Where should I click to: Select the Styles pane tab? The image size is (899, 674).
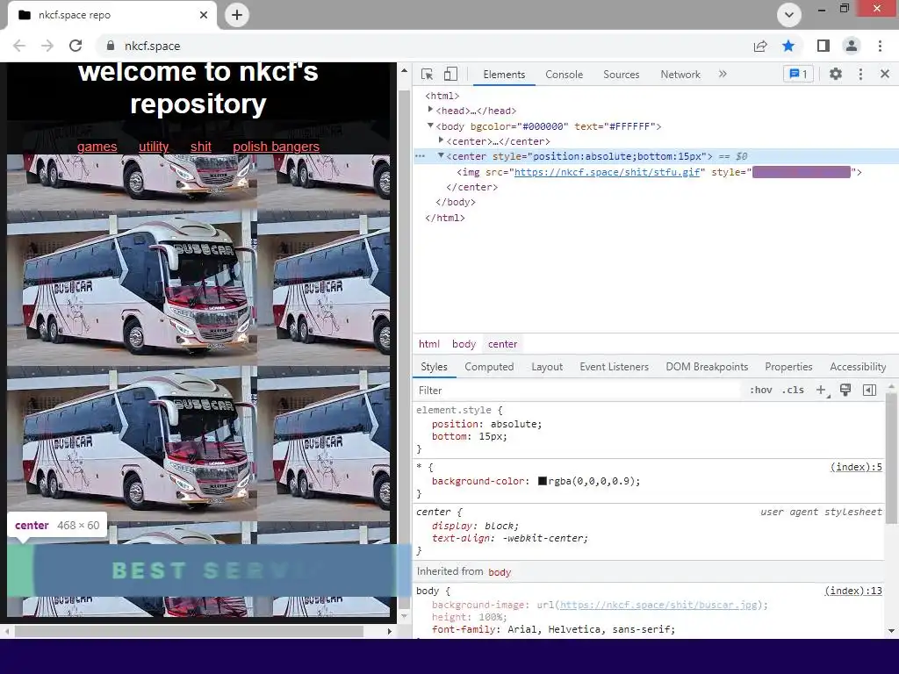point(434,367)
